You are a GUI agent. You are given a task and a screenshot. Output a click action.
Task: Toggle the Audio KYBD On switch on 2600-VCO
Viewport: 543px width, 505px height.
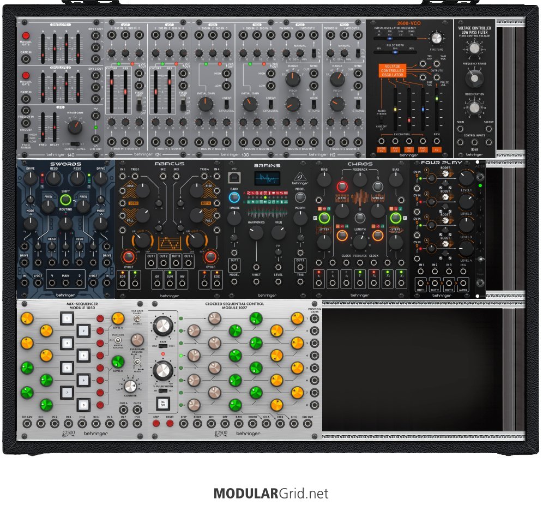pyautogui.click(x=381, y=120)
